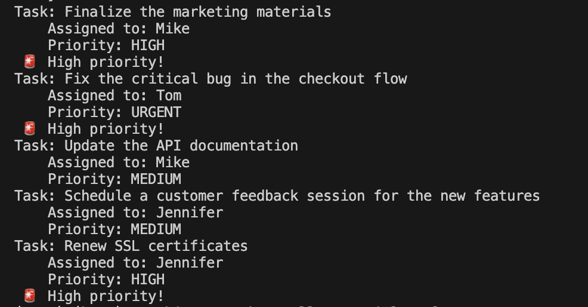Click the siren icon under the SSL certificates task

[x=29, y=296]
